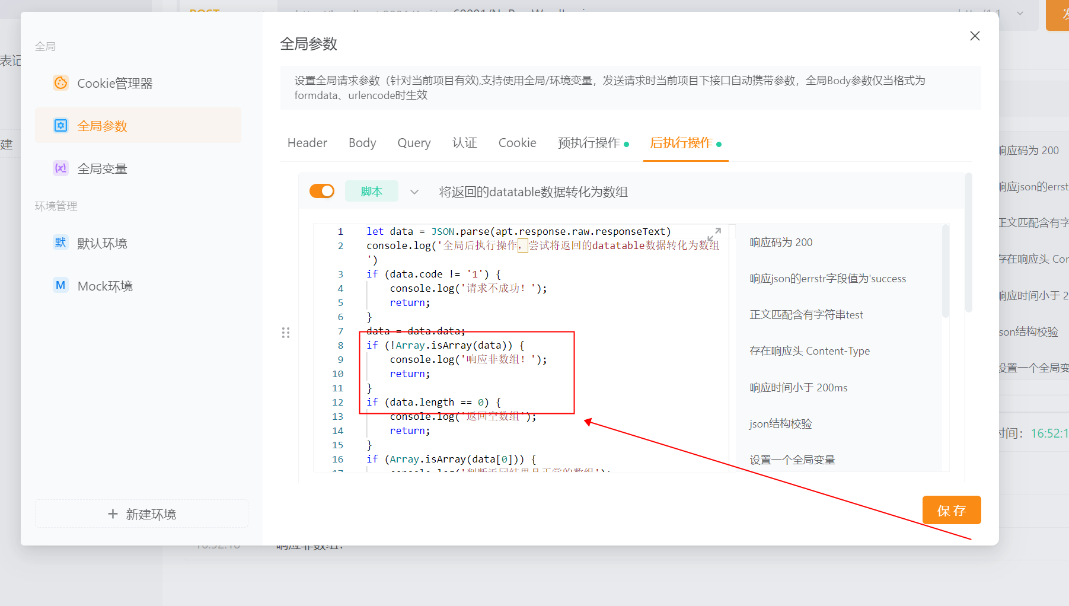The image size is (1069, 606).
Task: Insert the 响应json的errstr字段值 snippet
Action: coord(828,279)
